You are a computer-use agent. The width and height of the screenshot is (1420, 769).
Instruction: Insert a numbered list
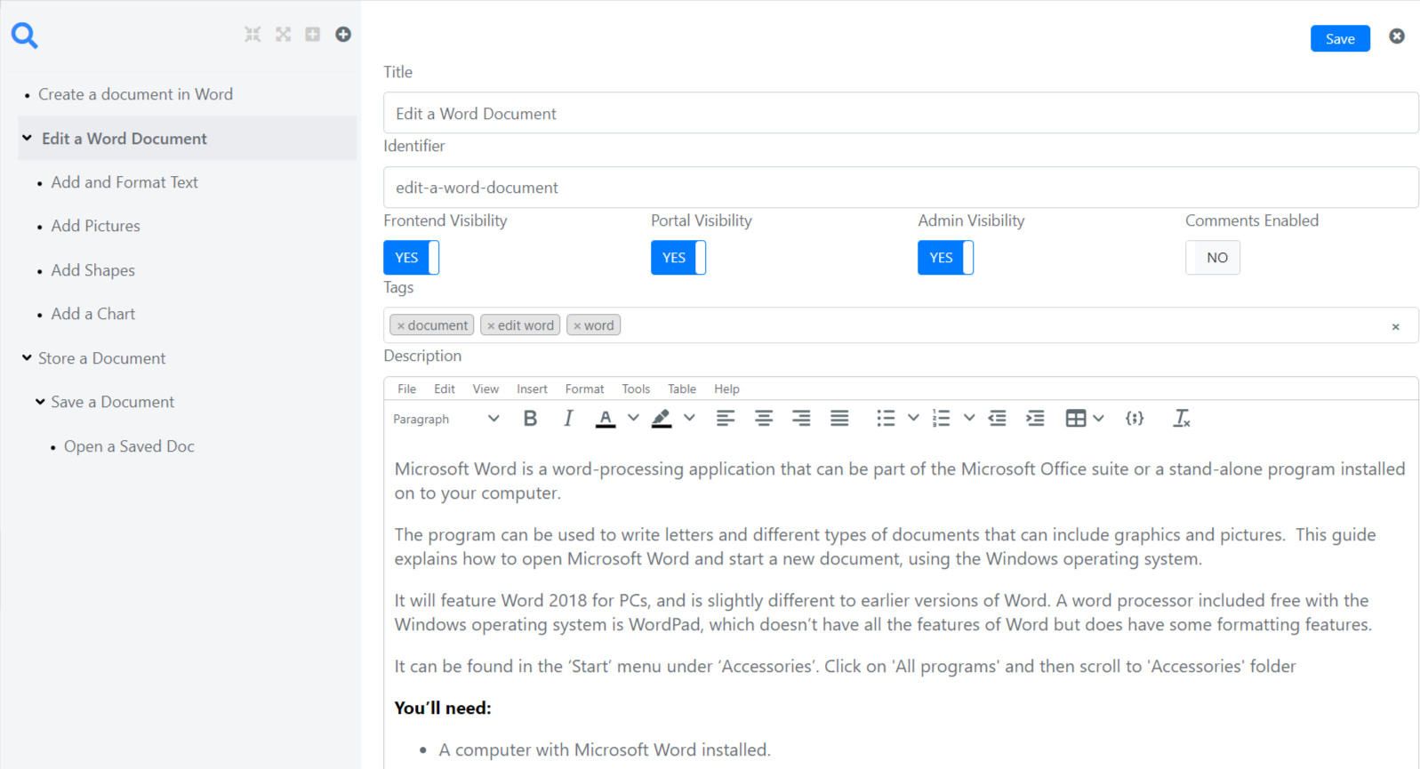tap(942, 418)
